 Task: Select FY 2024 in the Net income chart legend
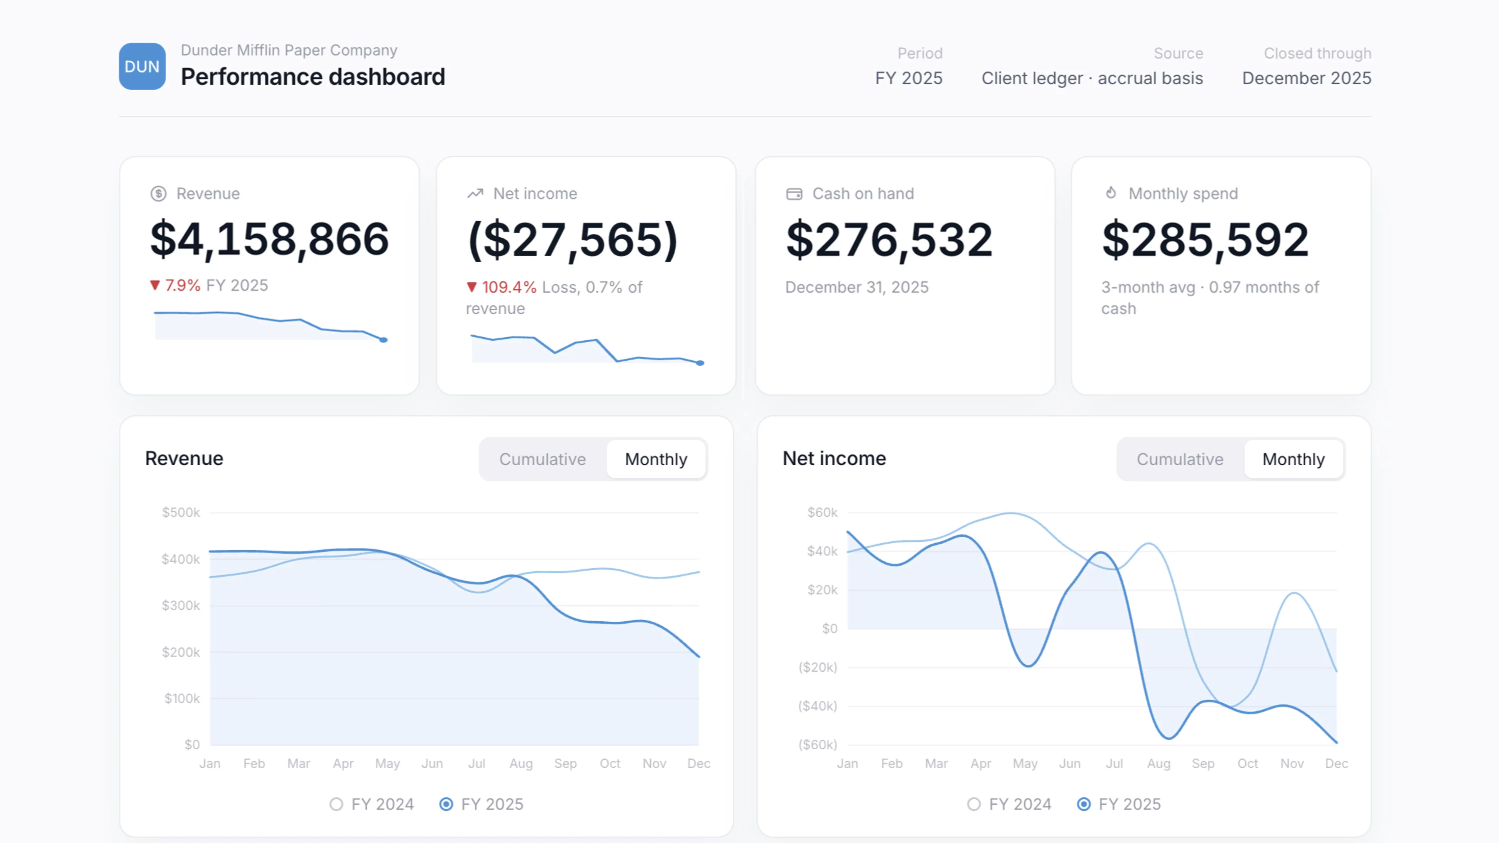1009,804
